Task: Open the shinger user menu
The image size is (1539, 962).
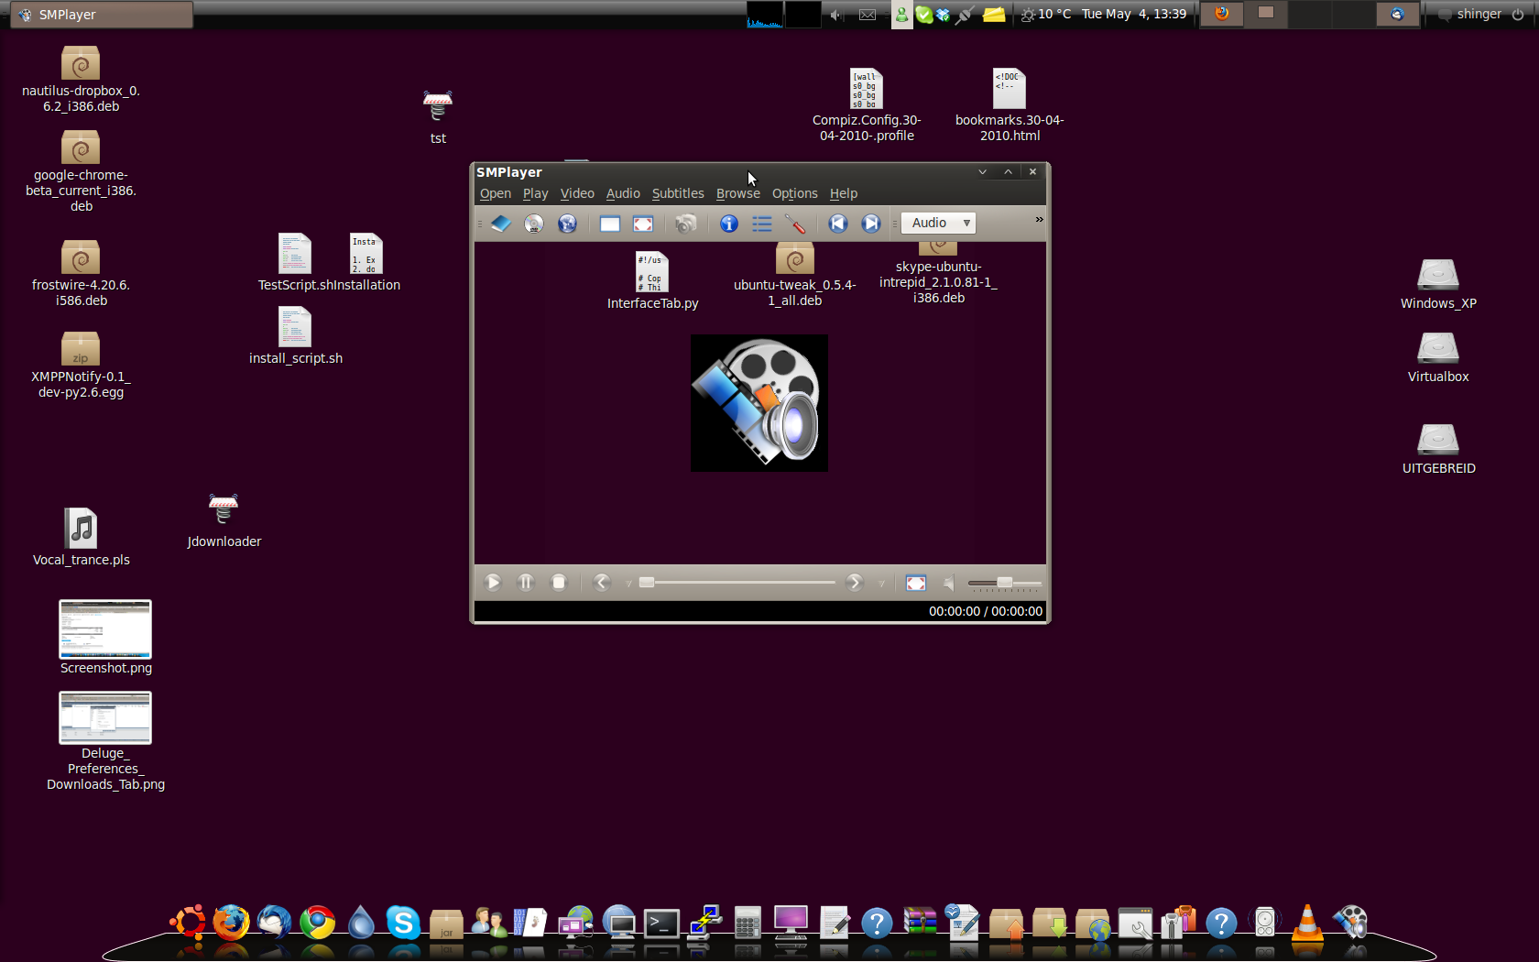Action: coord(1470,15)
